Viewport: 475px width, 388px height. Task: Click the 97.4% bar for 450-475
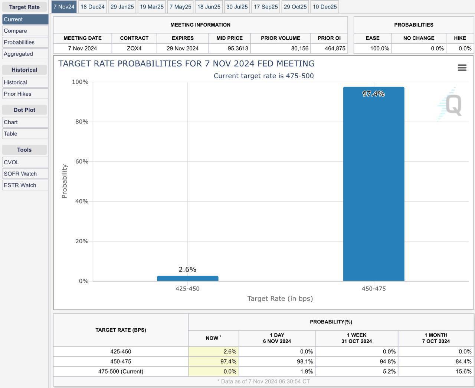coord(374,184)
